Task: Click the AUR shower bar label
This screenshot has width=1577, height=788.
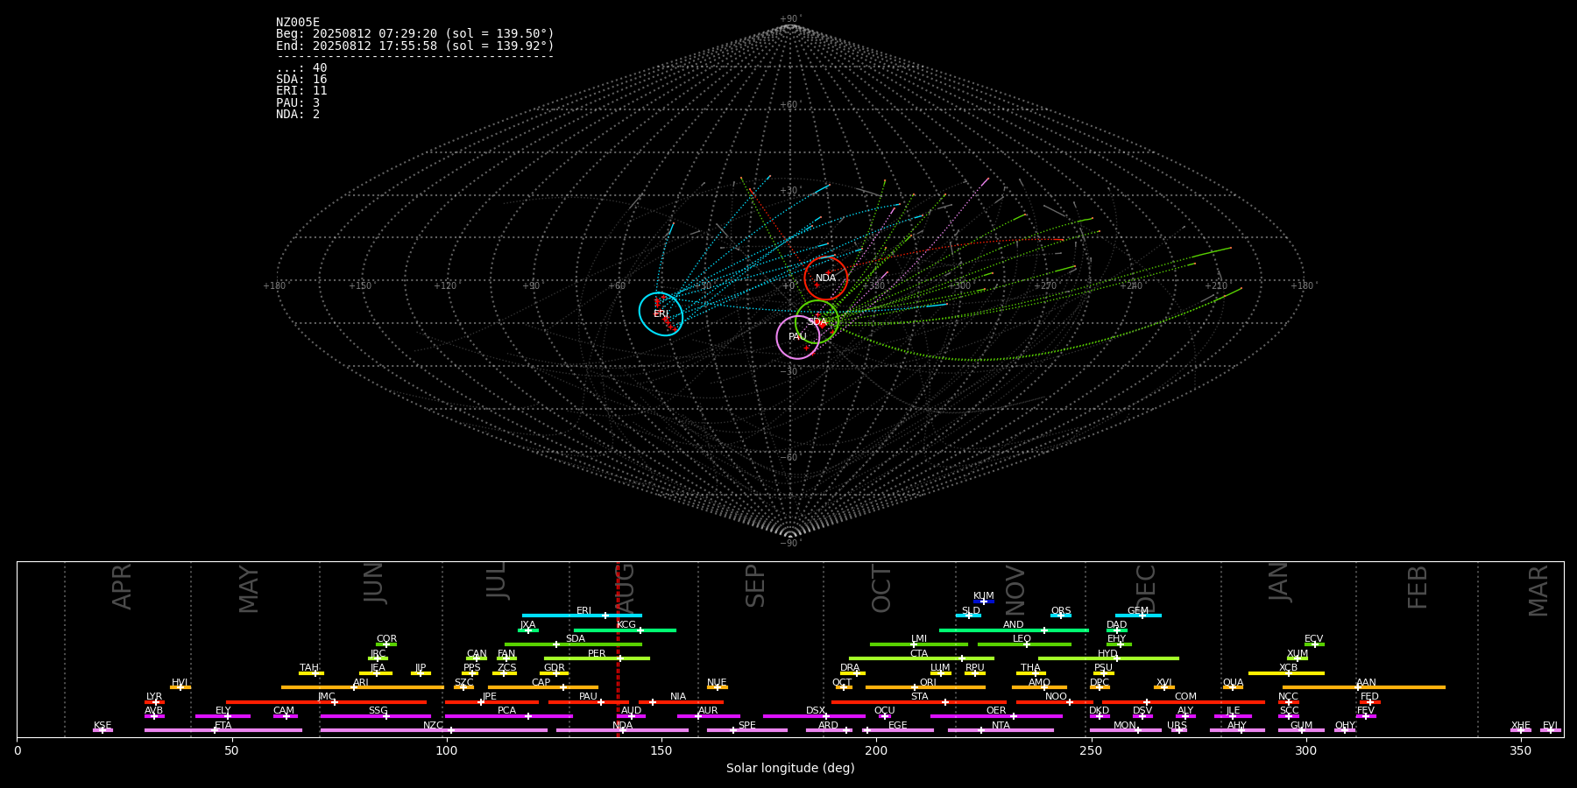Action: pyautogui.click(x=708, y=711)
